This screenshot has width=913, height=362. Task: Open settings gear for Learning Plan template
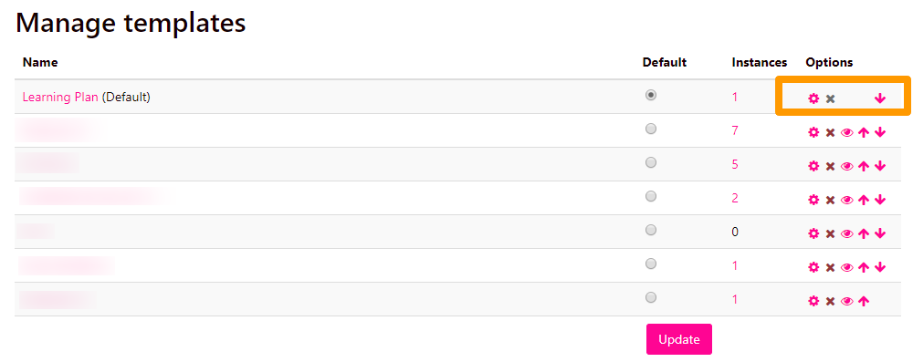pyautogui.click(x=813, y=98)
